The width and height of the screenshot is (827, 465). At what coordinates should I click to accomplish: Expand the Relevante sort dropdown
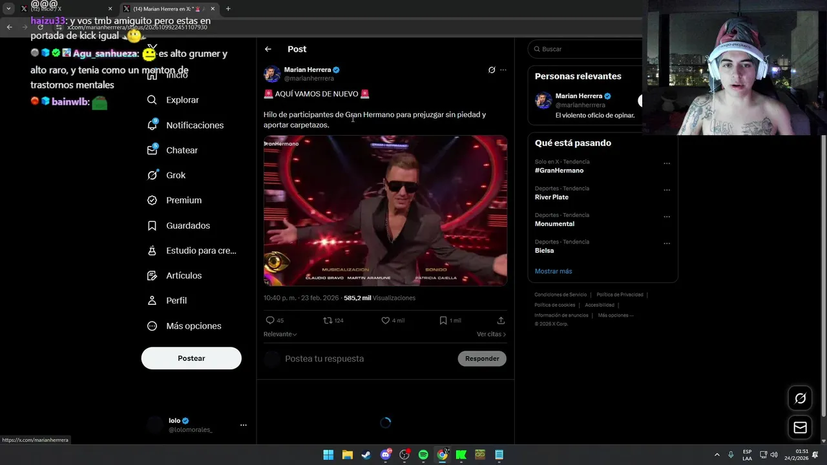(x=280, y=334)
